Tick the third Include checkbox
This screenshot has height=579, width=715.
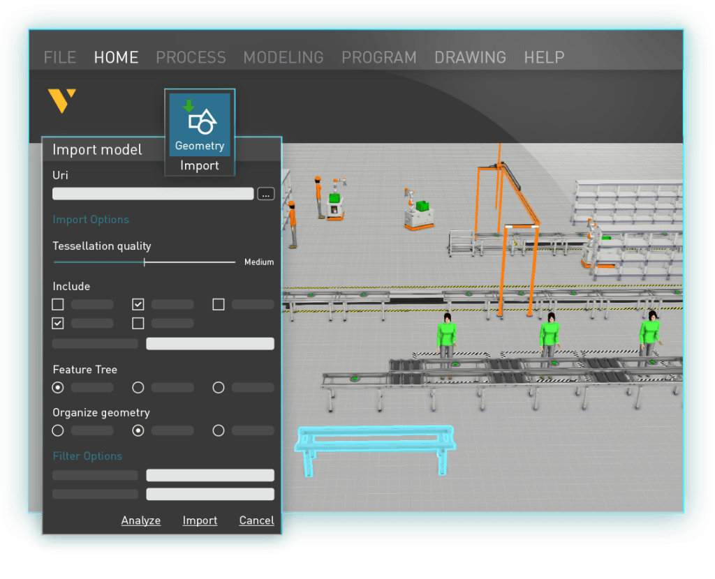pos(219,304)
